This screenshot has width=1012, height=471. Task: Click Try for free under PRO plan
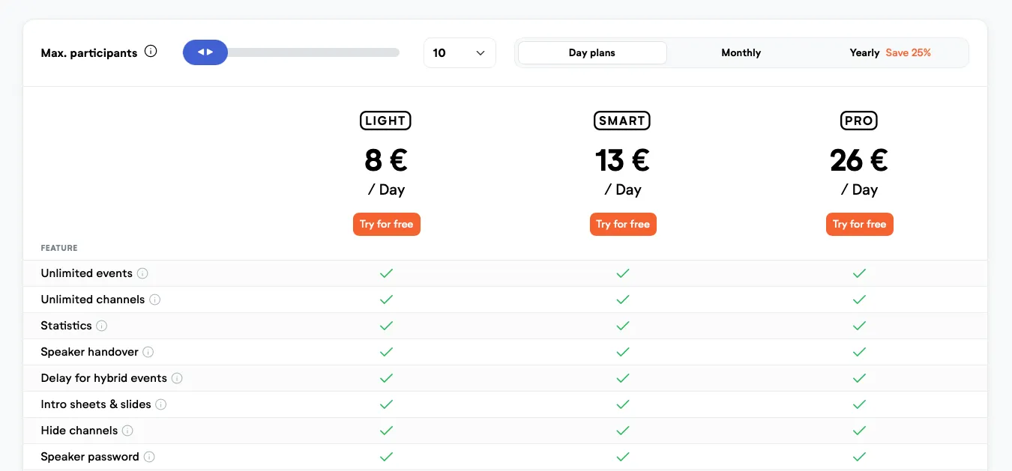pos(859,224)
